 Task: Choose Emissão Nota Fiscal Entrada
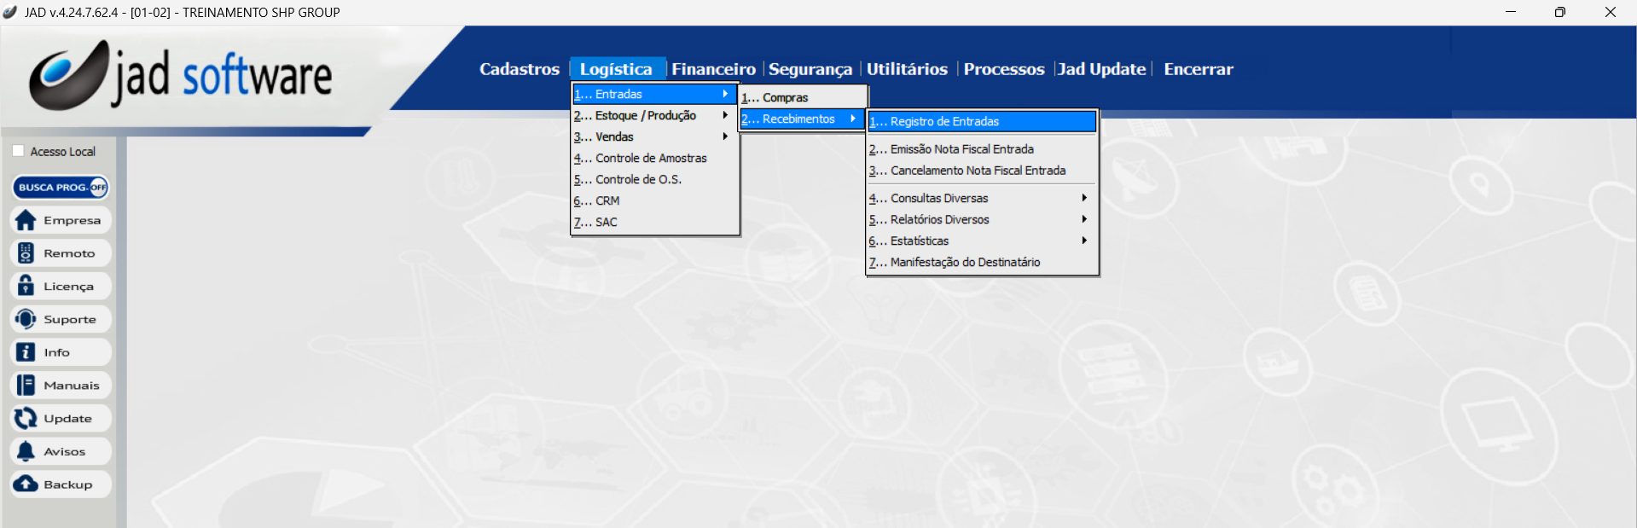pos(962,149)
